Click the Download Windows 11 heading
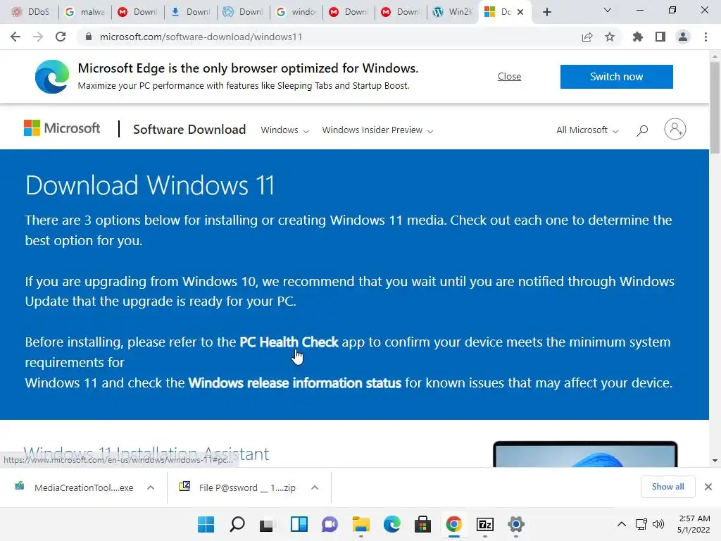This screenshot has height=541, width=721. point(150,185)
